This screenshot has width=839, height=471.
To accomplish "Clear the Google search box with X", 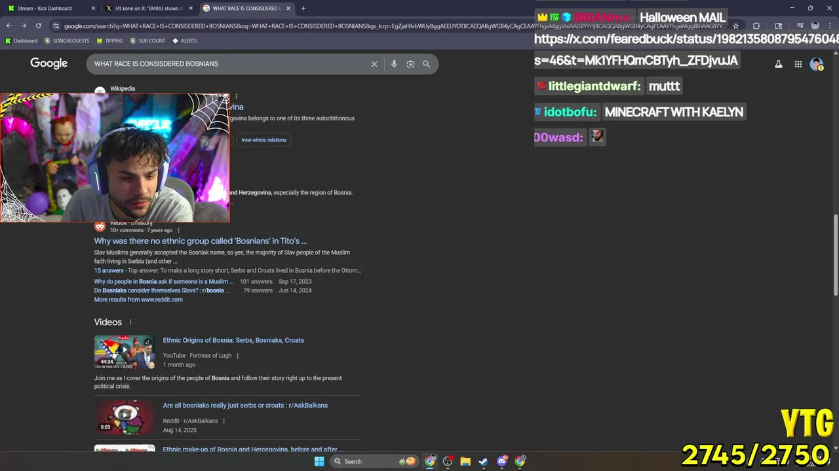I will click(374, 64).
